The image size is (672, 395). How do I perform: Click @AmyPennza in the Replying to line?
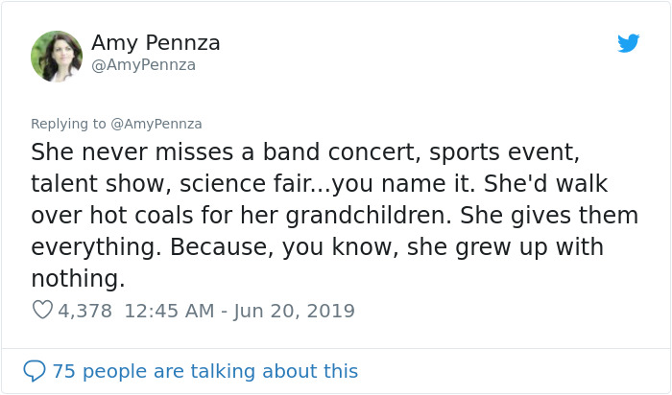pos(155,124)
